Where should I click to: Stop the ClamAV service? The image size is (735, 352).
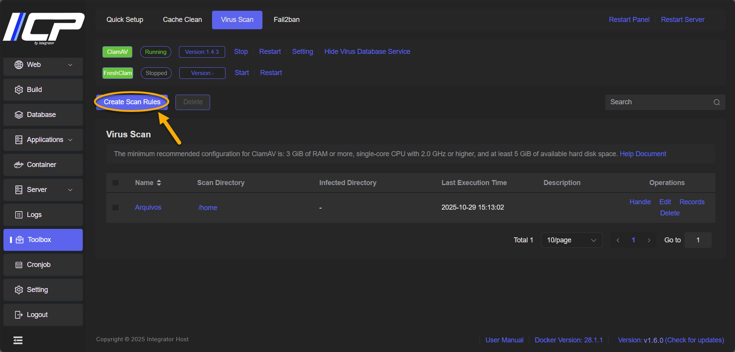coord(241,52)
